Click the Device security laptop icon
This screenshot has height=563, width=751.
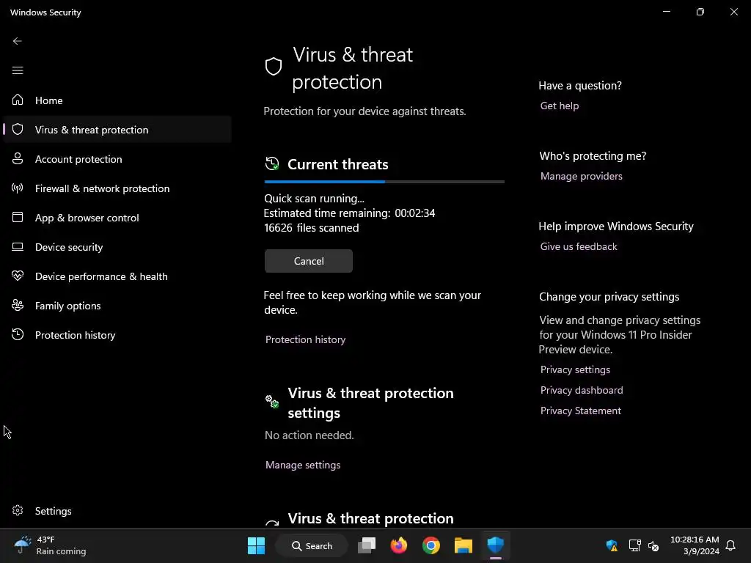[18, 247]
